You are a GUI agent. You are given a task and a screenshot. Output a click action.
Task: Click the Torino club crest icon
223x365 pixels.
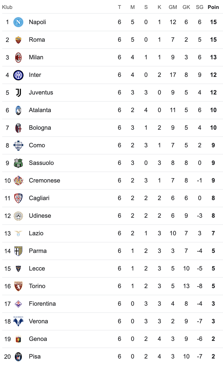coord(18,286)
